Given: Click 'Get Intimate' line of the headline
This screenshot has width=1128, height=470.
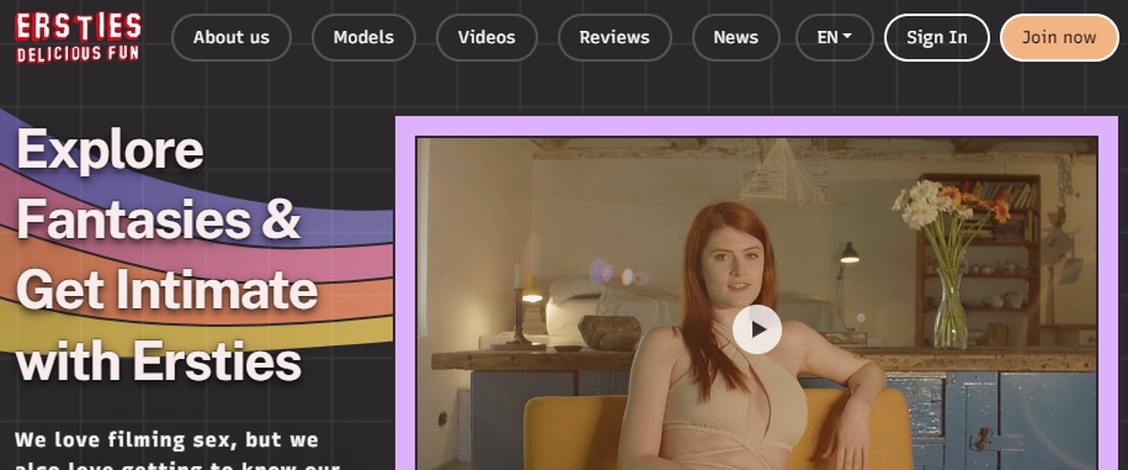Looking at the screenshot, I should point(166,291).
